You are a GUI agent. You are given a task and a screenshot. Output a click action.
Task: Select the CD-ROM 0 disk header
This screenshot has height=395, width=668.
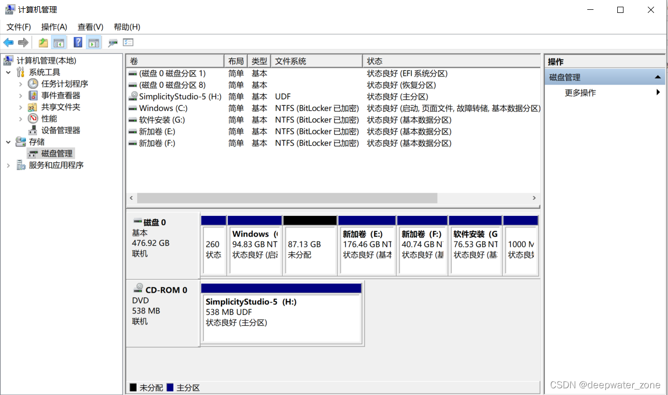pos(163,313)
